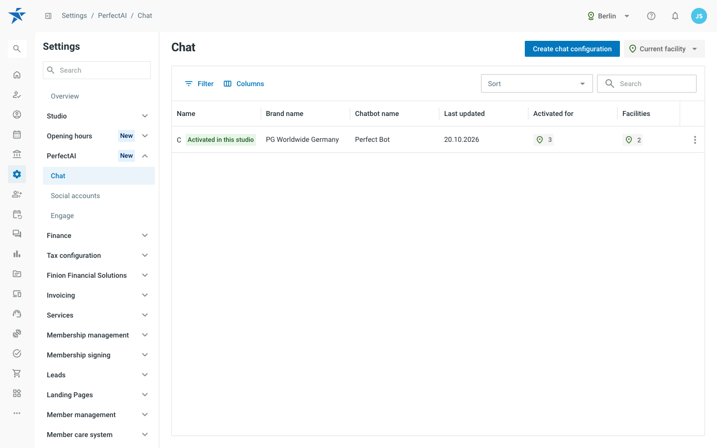Viewport: 717px width, 448px height.
Task: Expand the Membership management section
Action: (x=99, y=335)
